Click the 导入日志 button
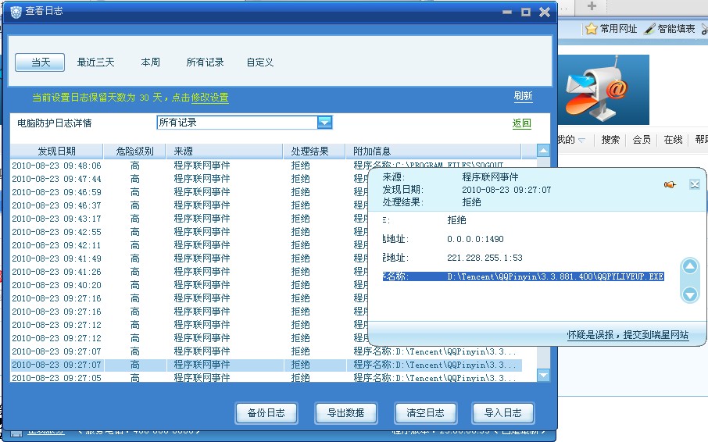 (x=503, y=412)
